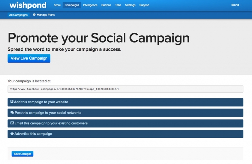Screen dimensions: 252x164
Task: Expand the 'Advertise this campaign' section
Action: (125, 134)
